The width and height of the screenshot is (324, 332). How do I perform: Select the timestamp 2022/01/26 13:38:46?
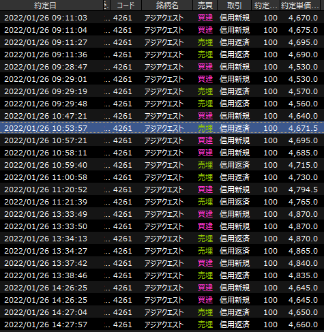click(46, 275)
